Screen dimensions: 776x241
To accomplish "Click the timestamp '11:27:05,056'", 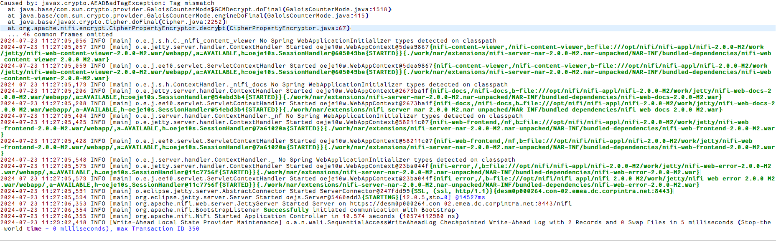I will 64,41.
